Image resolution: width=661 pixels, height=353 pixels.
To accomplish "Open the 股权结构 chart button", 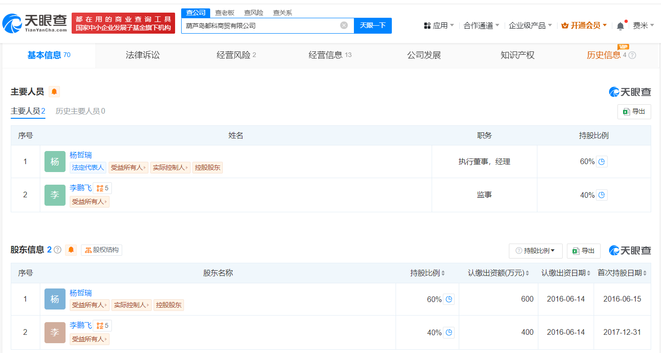I will [102, 250].
